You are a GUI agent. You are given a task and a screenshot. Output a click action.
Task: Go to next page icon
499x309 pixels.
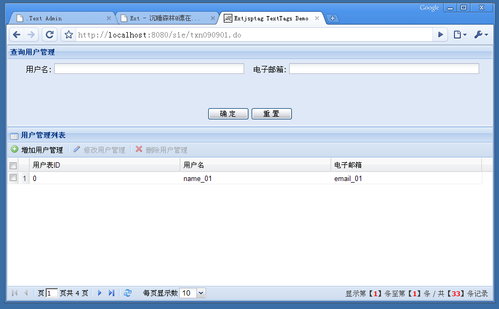100,293
